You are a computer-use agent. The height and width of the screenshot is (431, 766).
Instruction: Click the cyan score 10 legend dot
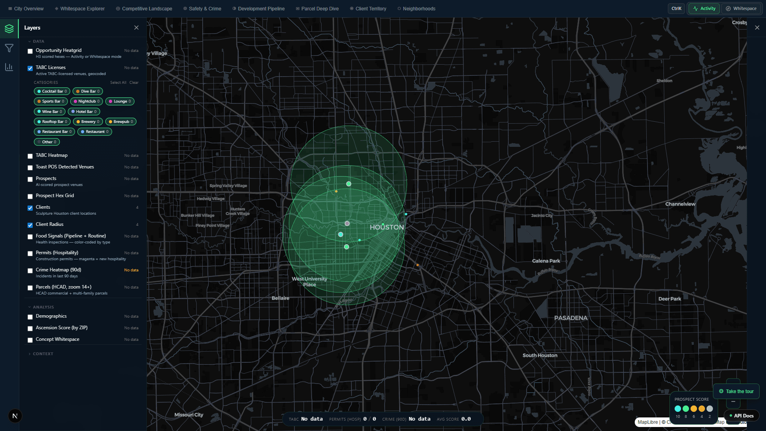click(678, 409)
